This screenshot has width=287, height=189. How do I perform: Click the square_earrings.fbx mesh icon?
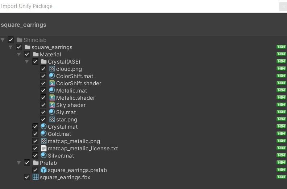point(36,177)
